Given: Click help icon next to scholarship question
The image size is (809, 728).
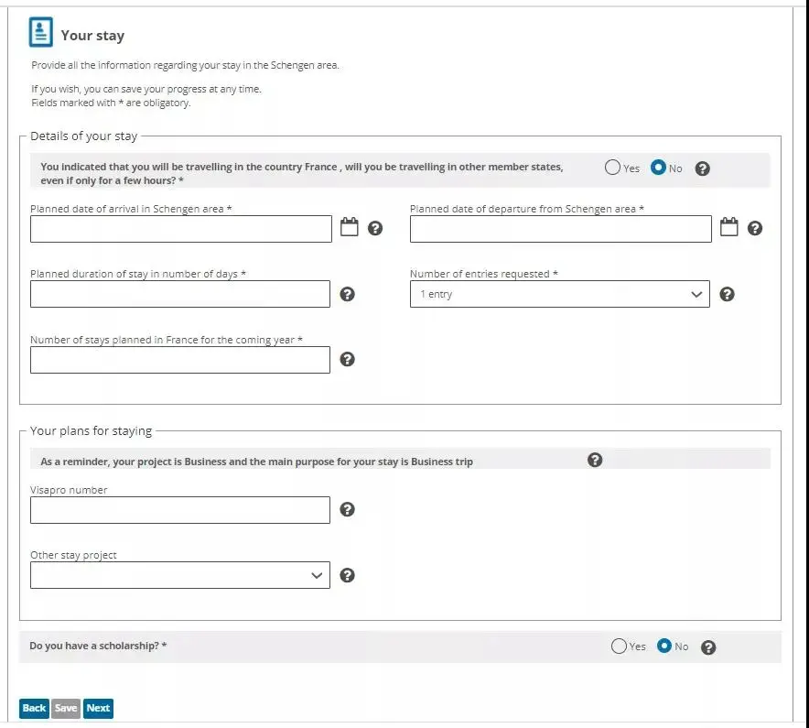Looking at the screenshot, I should tap(708, 647).
